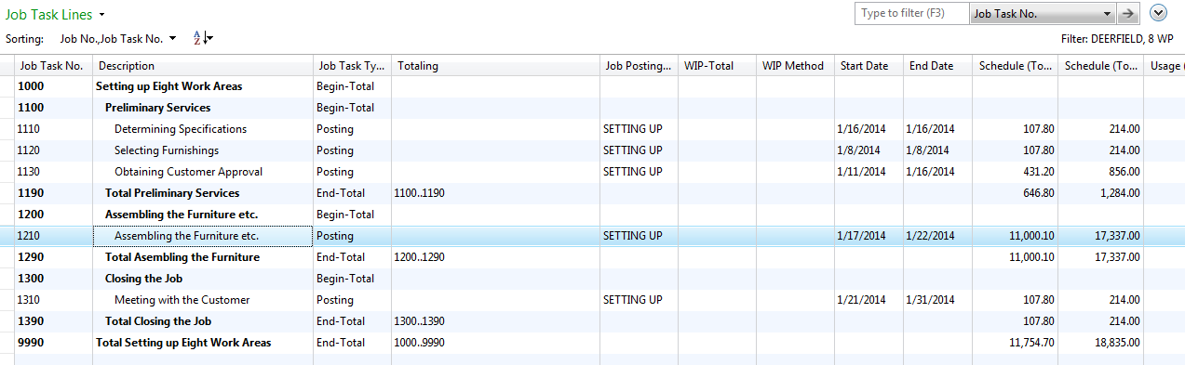Click the WIP Method column header
Image resolution: width=1185 pixels, height=365 pixels.
pyautogui.click(x=795, y=66)
